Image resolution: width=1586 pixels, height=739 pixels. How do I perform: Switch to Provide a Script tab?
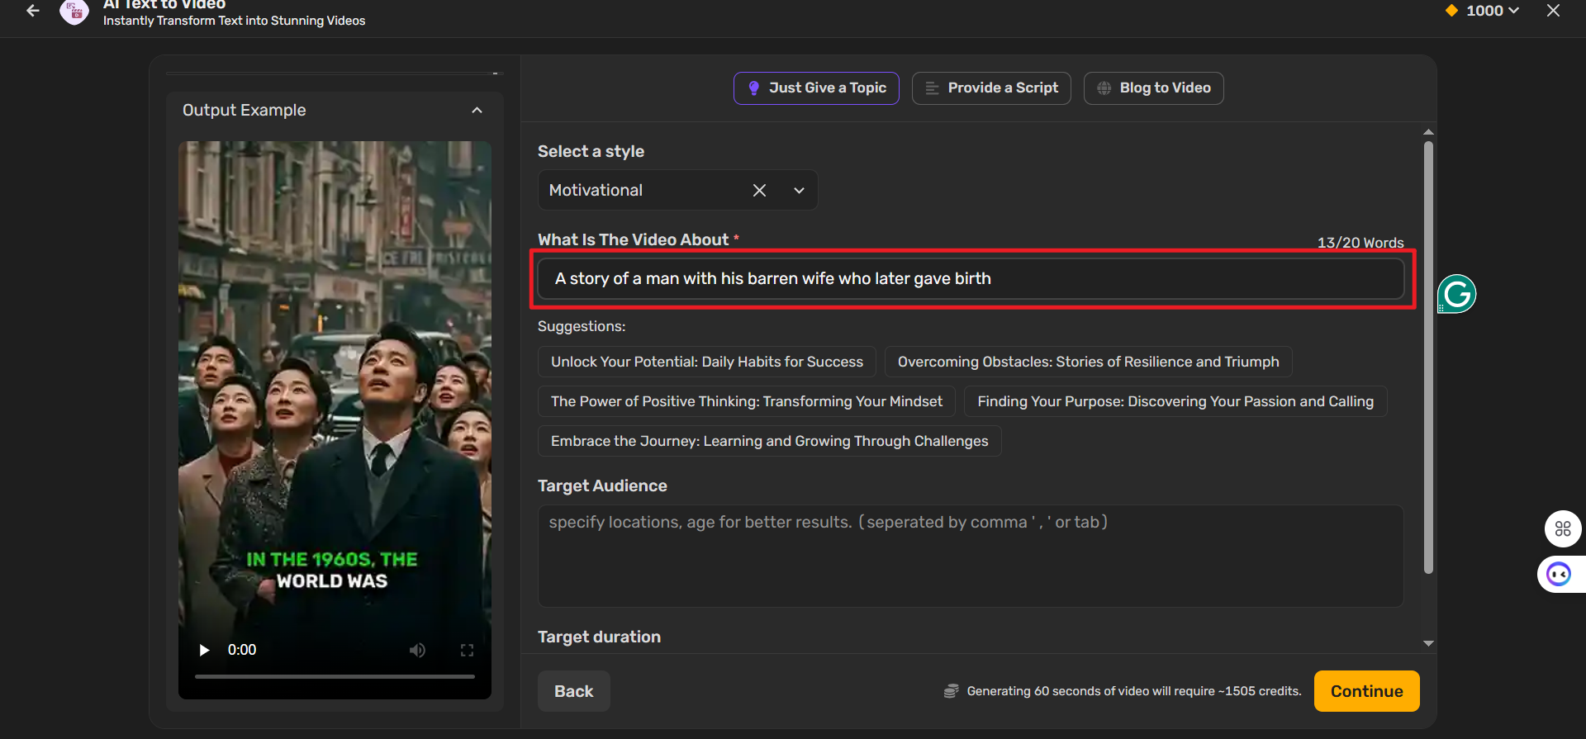pyautogui.click(x=991, y=88)
